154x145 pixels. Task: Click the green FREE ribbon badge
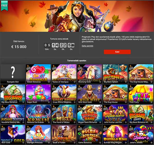(4, 6)
